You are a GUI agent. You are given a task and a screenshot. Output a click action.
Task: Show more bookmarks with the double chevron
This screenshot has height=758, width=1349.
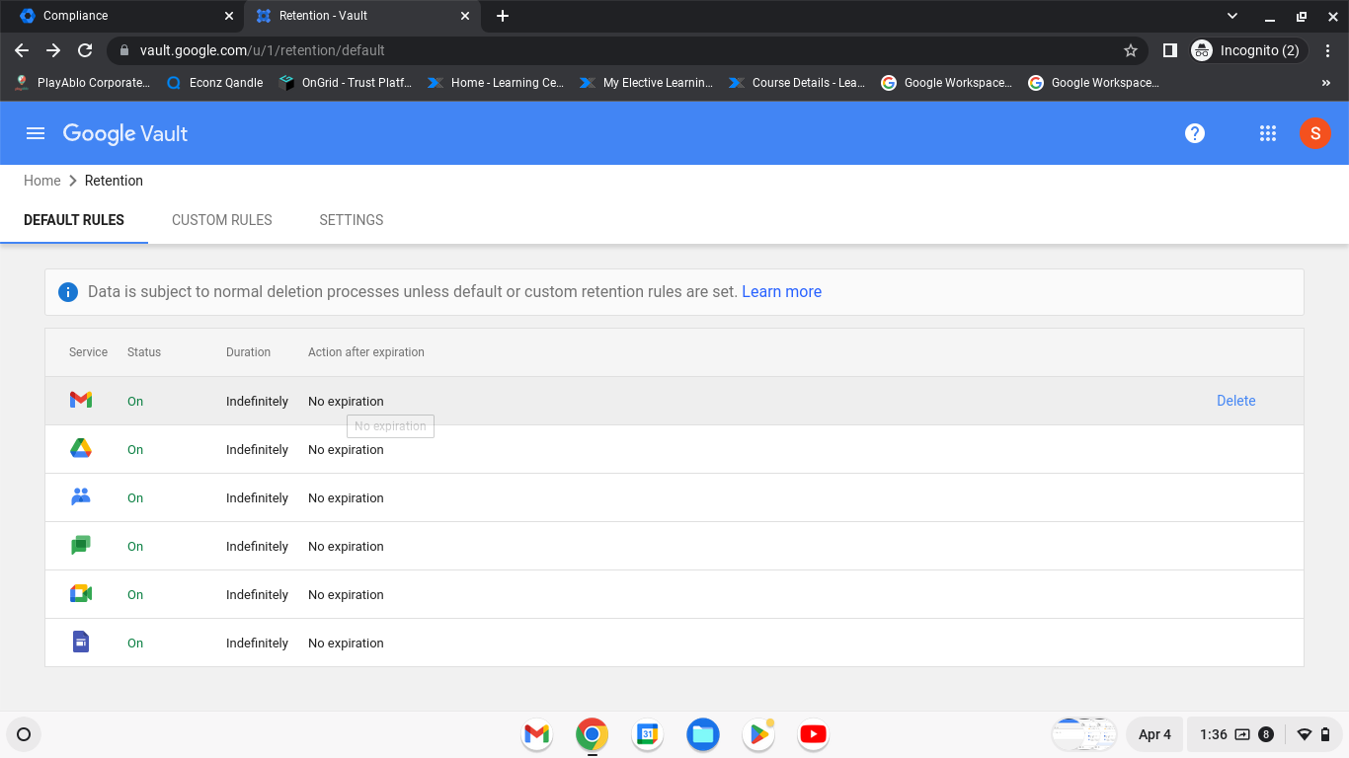[1326, 83]
